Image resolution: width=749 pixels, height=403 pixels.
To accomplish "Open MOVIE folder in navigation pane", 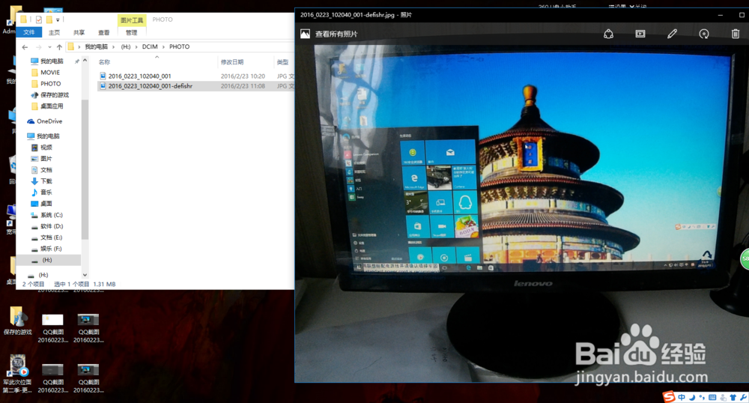I will click(x=49, y=72).
